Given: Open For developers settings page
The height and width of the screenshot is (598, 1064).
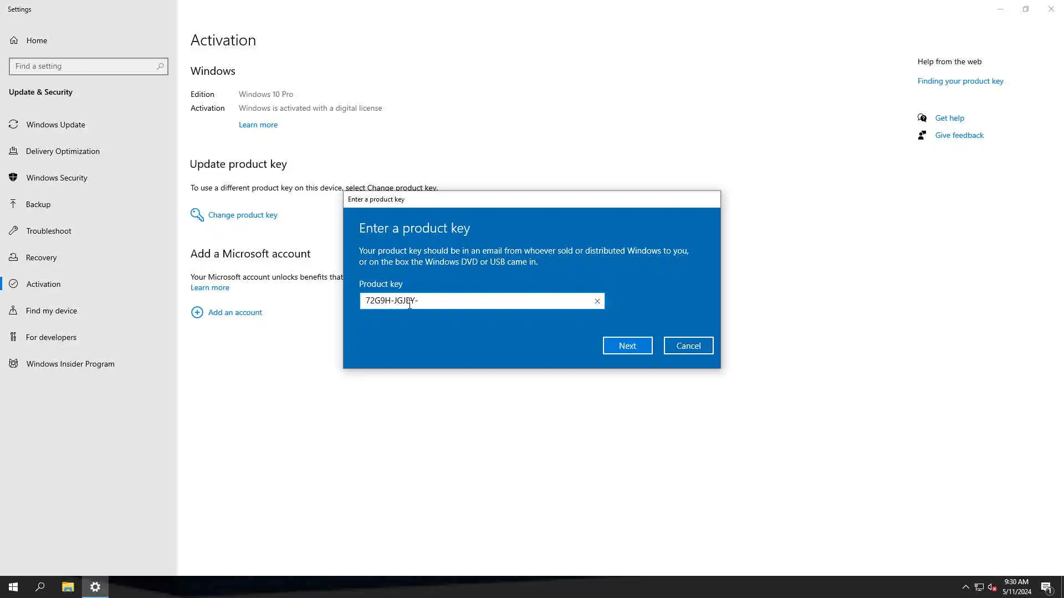Looking at the screenshot, I should click(51, 337).
